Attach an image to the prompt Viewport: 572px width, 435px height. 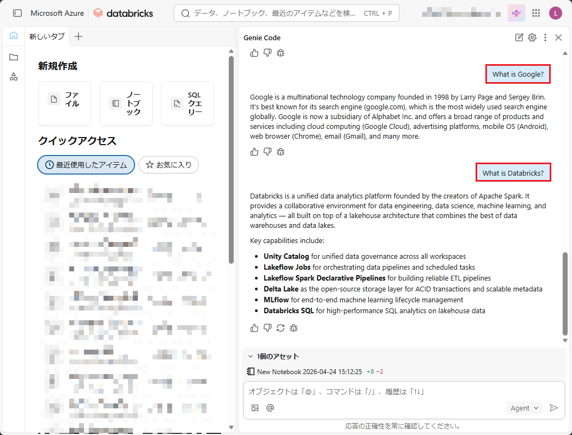tap(255, 408)
